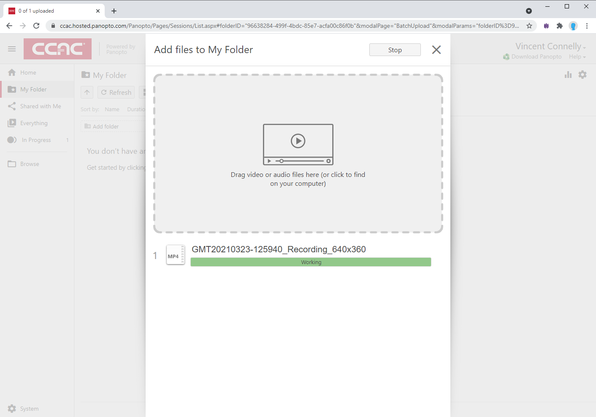The image size is (596, 417).
Task: View In Progress sessions
Action: (36, 140)
